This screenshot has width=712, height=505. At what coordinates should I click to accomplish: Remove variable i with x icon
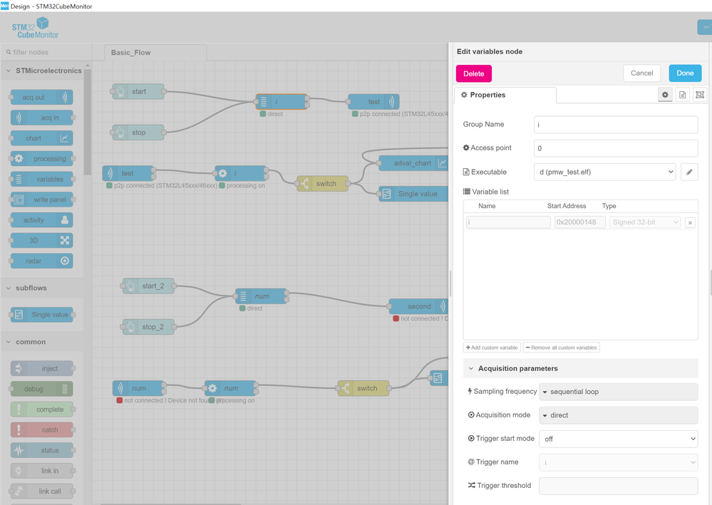click(690, 223)
